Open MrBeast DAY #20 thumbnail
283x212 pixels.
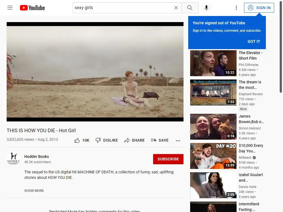click(213, 156)
